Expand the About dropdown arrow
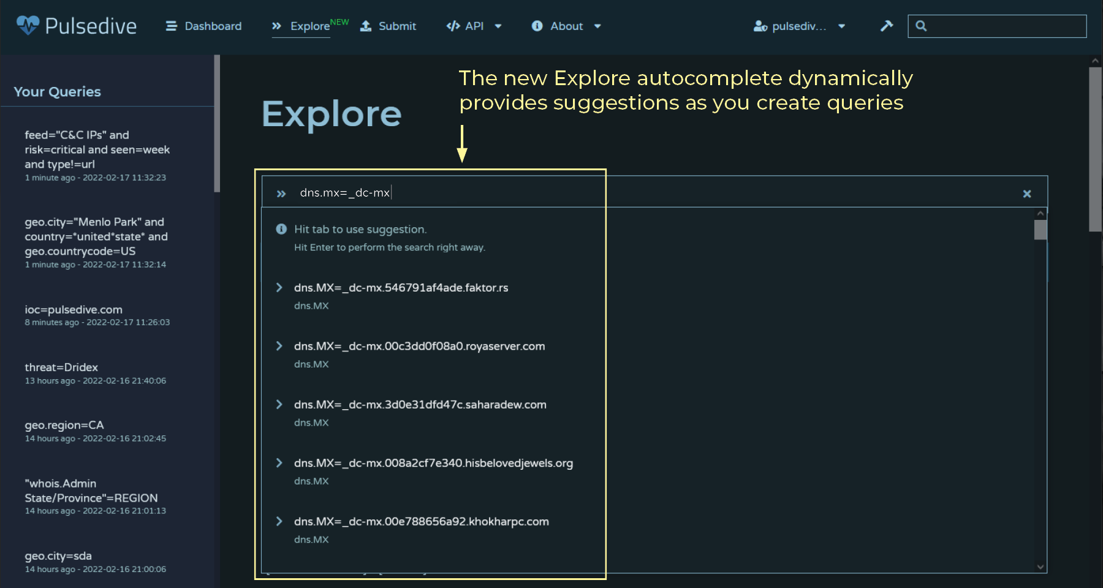Screen dimensions: 1103x588 (x=597, y=26)
